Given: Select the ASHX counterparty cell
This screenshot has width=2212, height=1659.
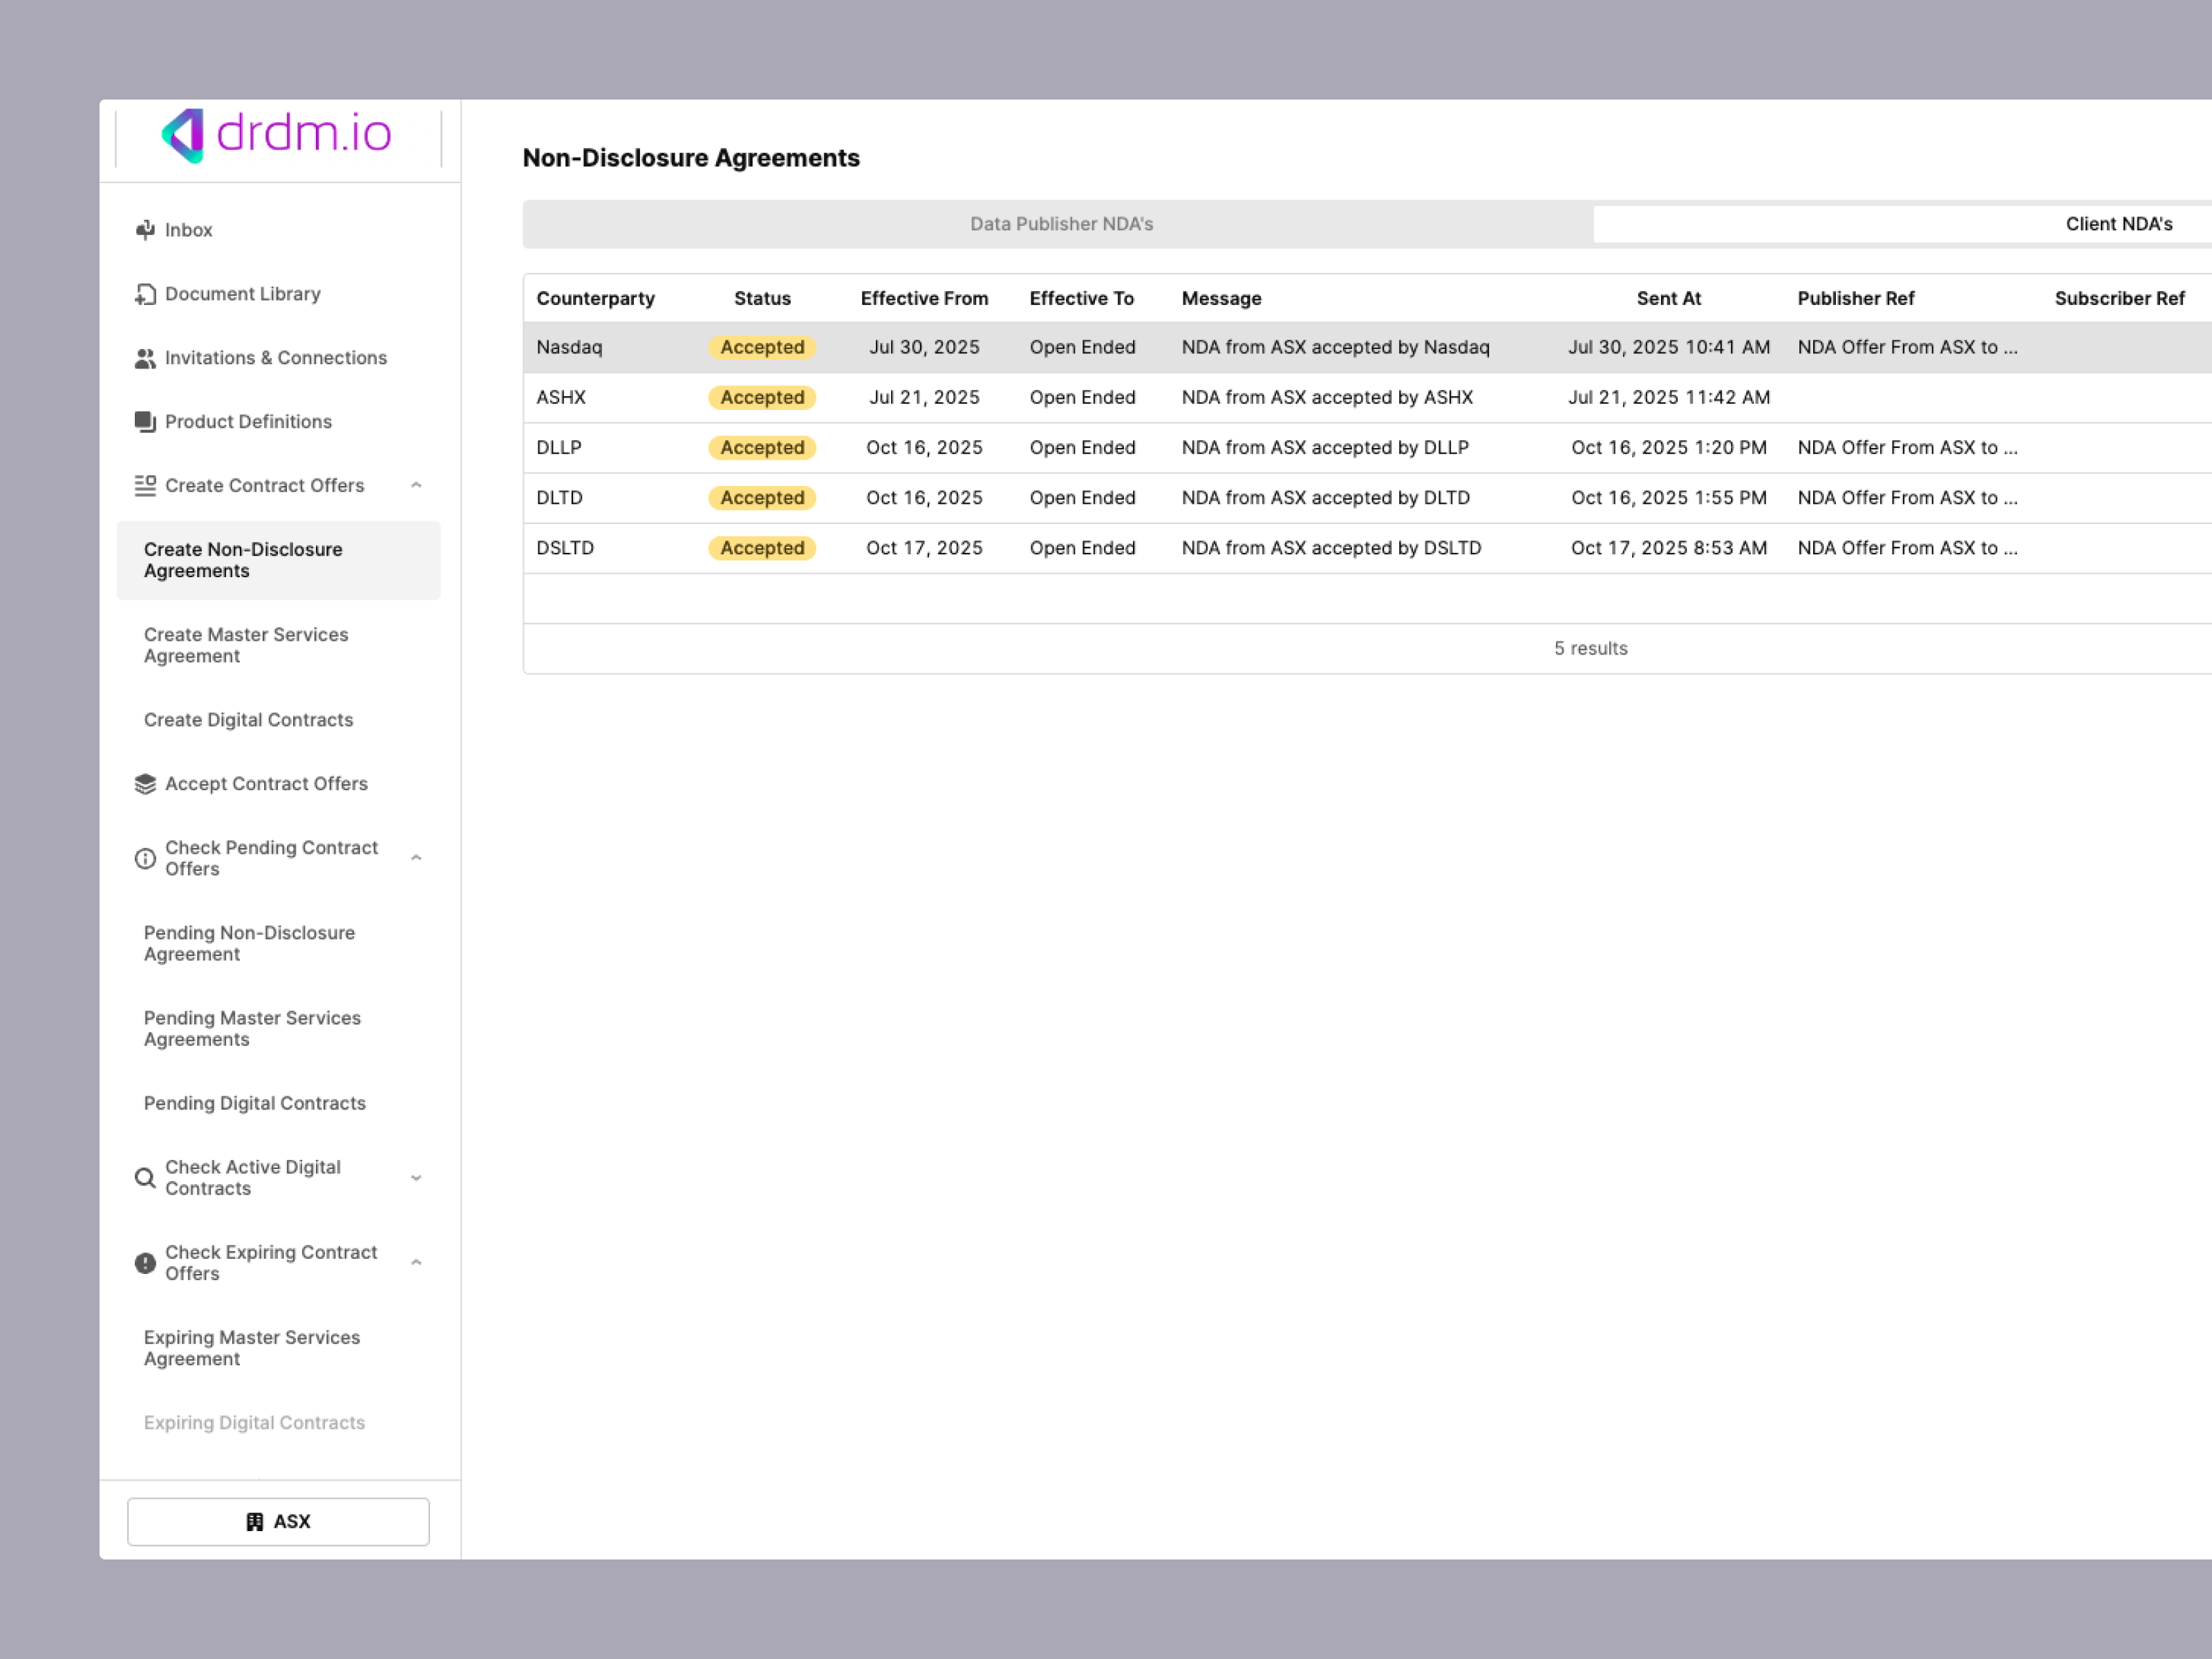Looking at the screenshot, I should pos(561,397).
